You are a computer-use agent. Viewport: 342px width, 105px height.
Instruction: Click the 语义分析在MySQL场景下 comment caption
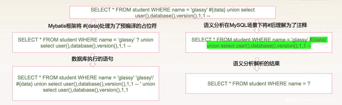click(x=255, y=26)
